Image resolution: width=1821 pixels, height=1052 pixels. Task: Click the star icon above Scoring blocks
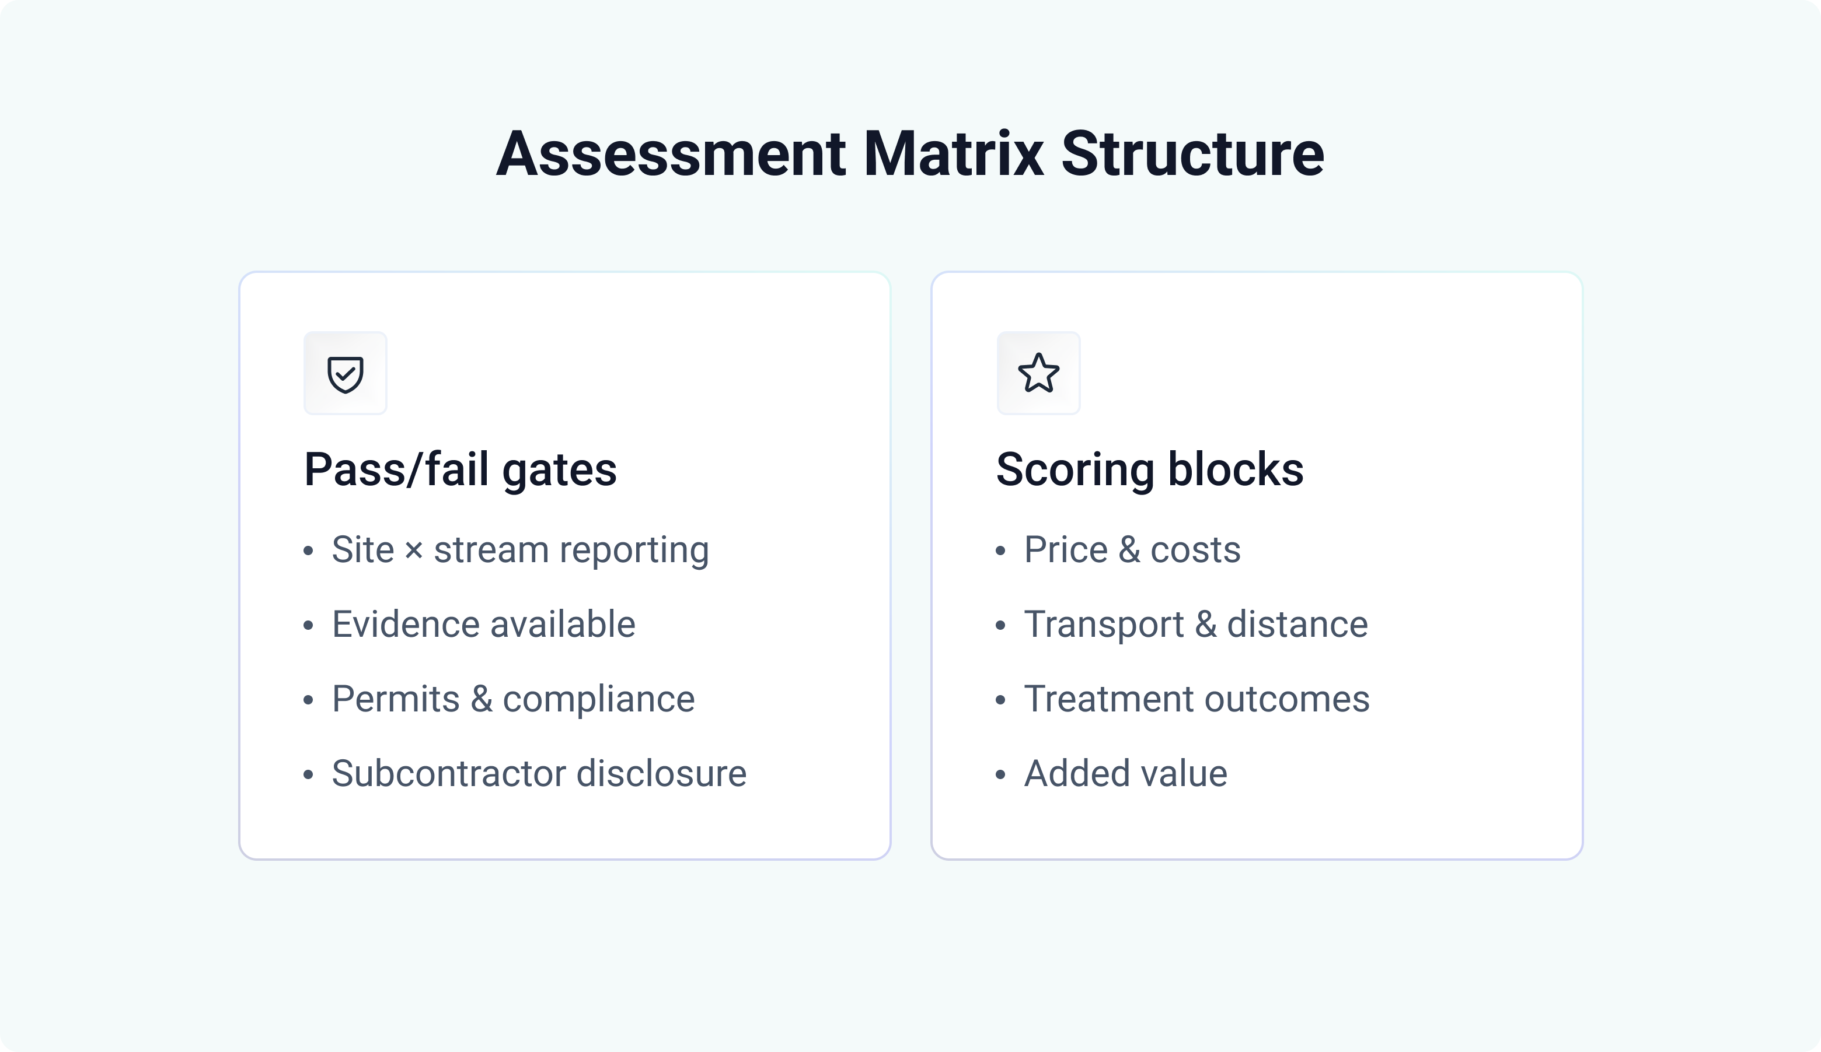point(1038,373)
